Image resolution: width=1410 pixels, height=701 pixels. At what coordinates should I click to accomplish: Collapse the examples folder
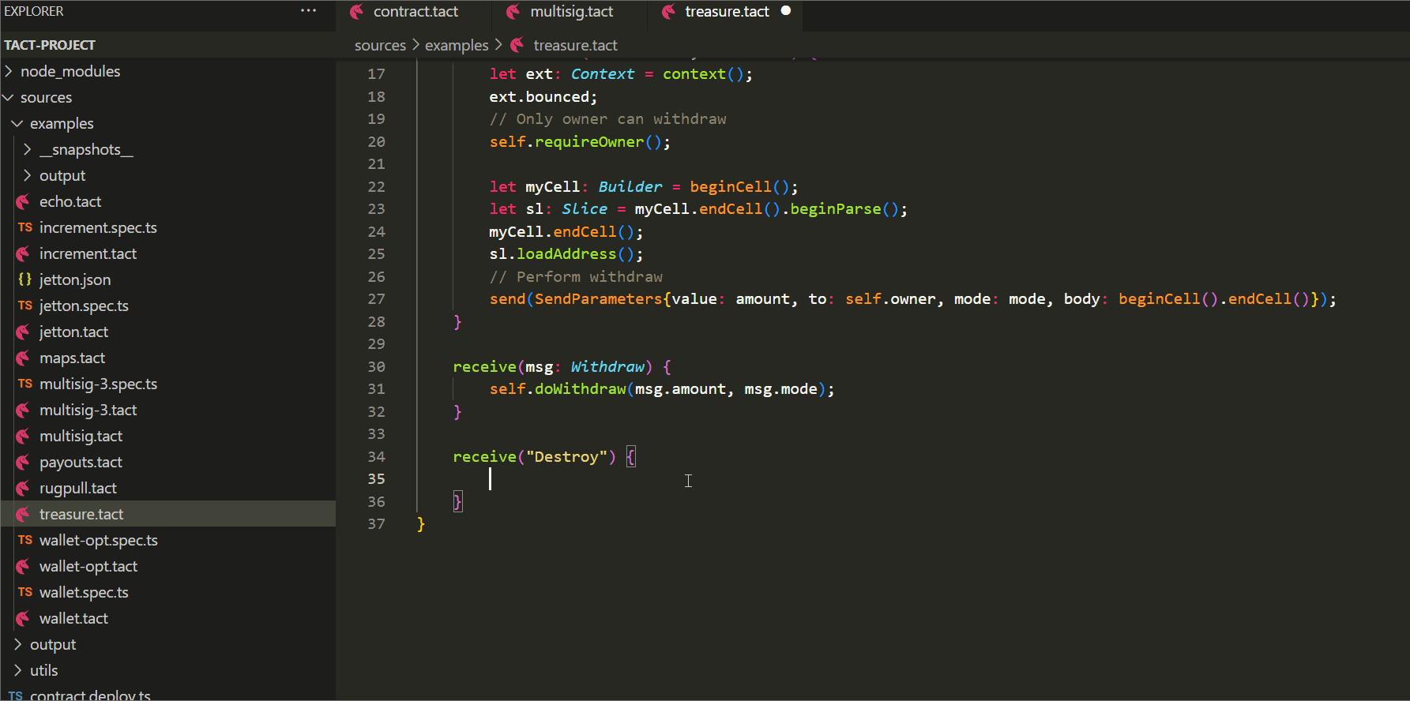[x=17, y=123]
